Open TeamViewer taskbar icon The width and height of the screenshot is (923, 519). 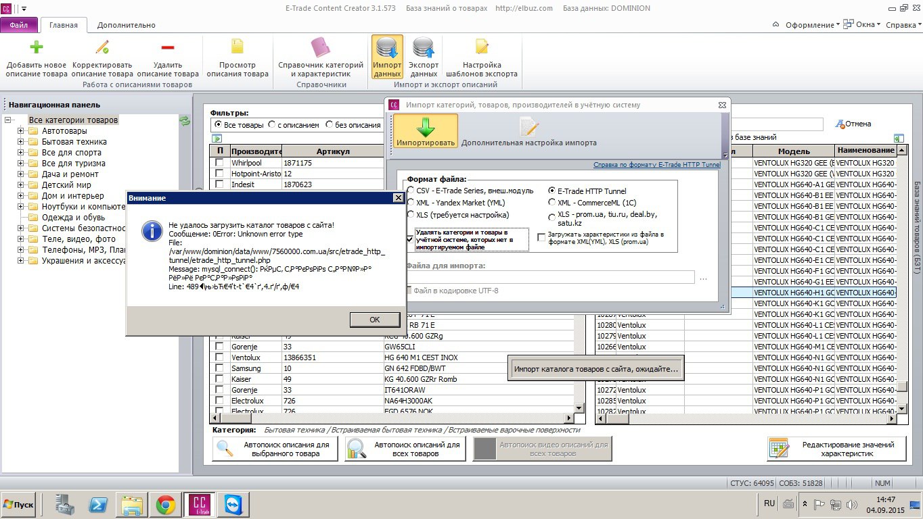click(x=234, y=505)
